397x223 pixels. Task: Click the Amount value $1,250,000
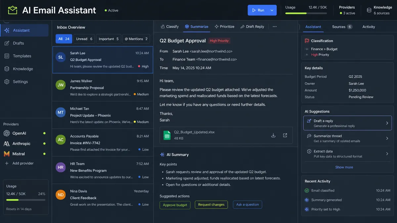point(357,90)
